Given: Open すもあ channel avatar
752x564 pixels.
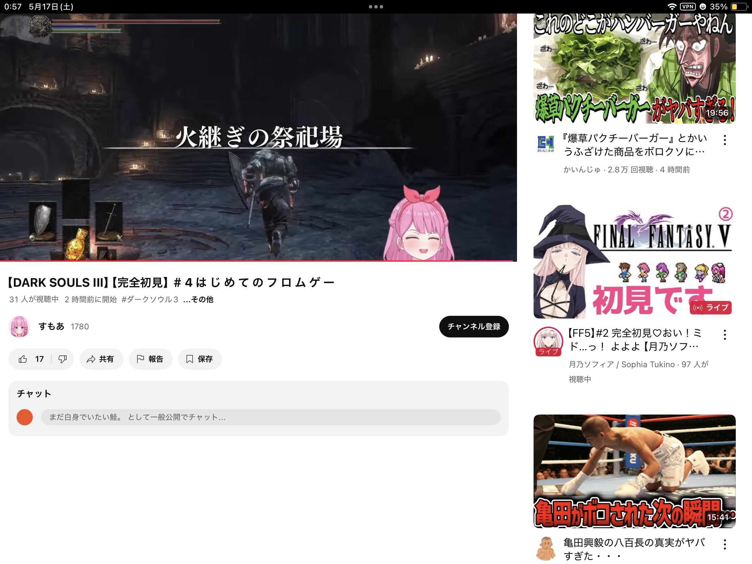Looking at the screenshot, I should point(19,326).
